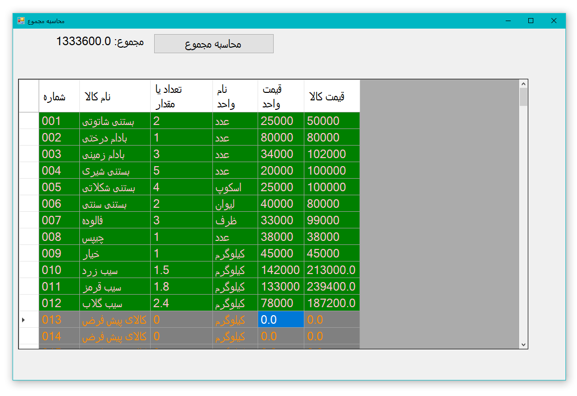The image size is (577, 396).
Task: Select the number cell 007
Action: coord(59,220)
